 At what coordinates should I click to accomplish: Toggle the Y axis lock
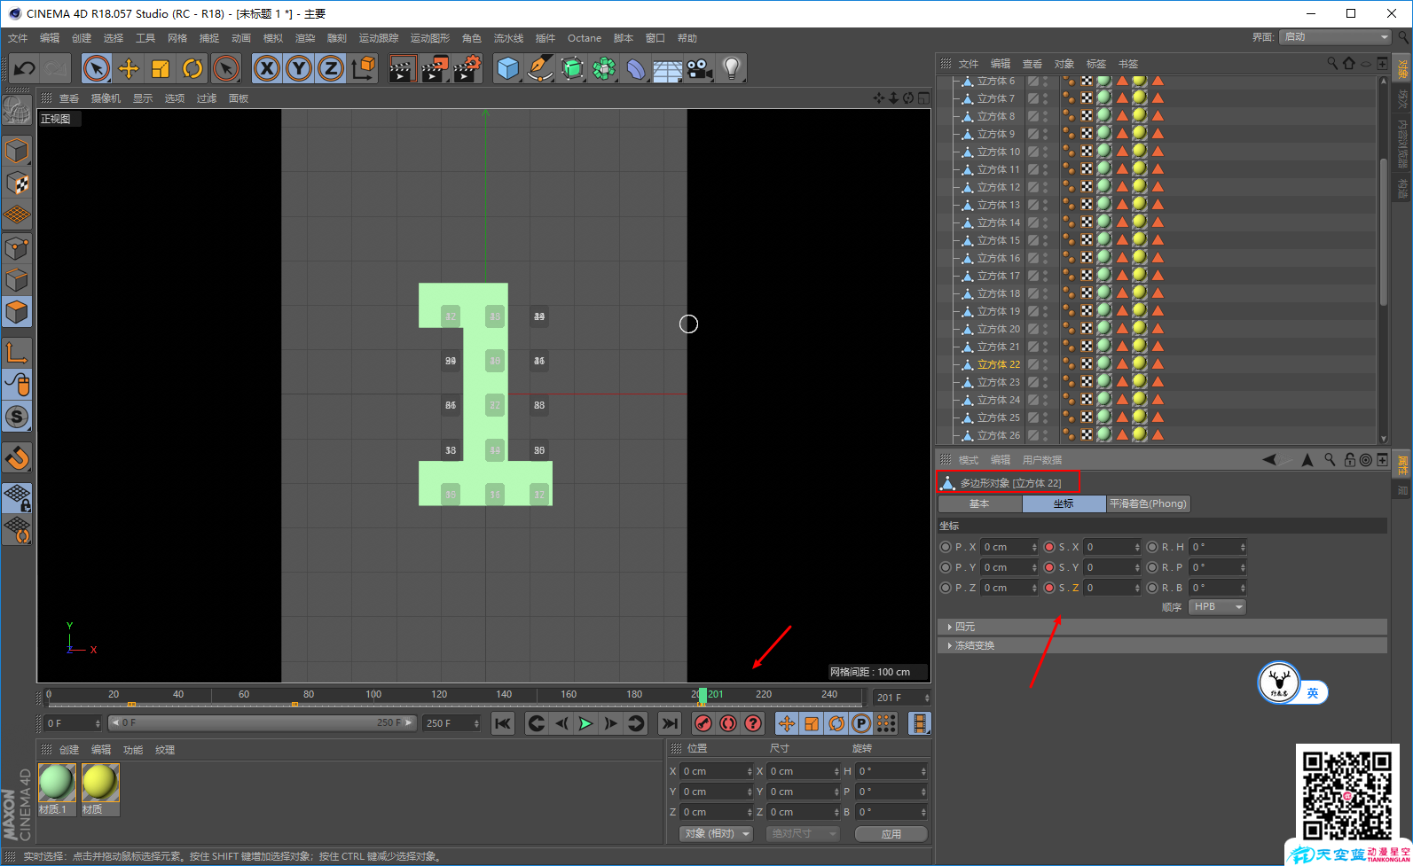[299, 68]
